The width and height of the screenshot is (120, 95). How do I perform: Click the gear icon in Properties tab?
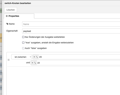7,16
